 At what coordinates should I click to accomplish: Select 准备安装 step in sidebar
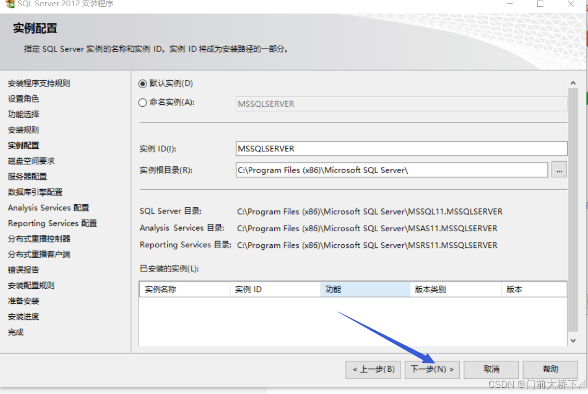click(23, 301)
